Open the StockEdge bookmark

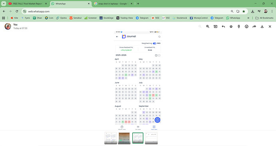106,18
